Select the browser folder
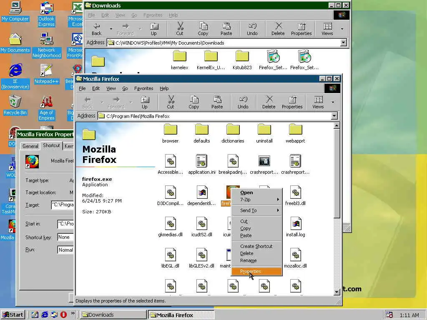The height and width of the screenshot is (320, 427). 171,133
